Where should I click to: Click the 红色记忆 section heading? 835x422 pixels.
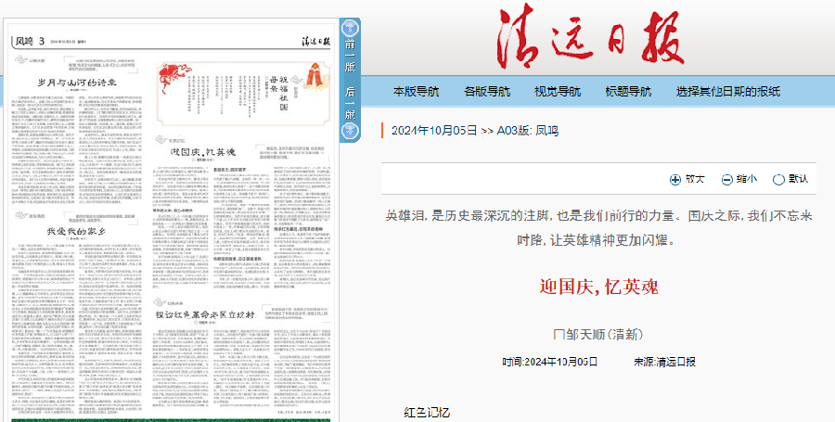(427, 413)
